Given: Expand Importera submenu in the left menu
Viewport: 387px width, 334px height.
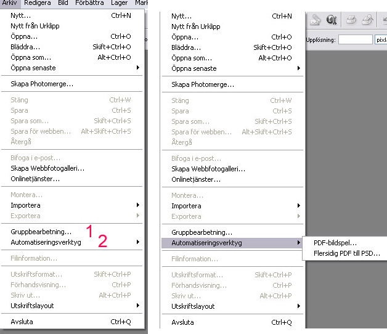Looking at the screenshot, I should (x=72, y=205).
